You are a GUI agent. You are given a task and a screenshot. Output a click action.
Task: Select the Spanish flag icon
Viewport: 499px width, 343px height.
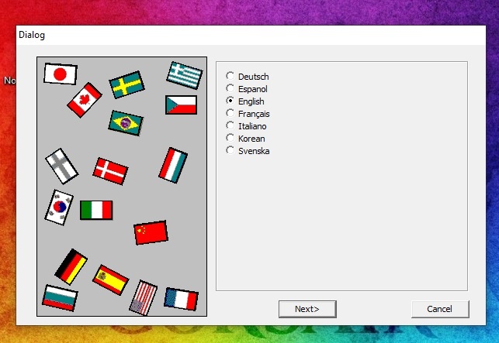click(x=110, y=280)
